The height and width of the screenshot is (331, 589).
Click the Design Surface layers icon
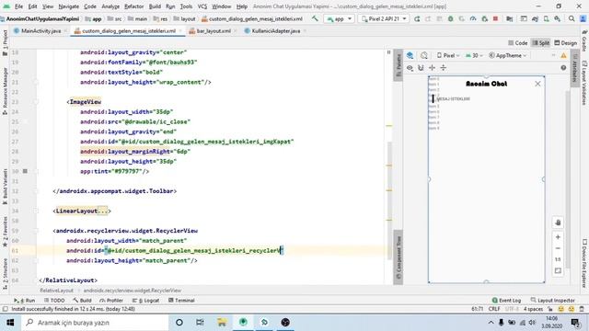tap(410, 55)
